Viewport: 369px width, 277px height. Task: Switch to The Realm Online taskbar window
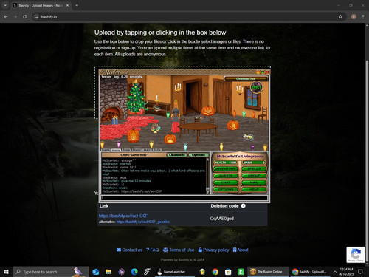click(x=268, y=272)
